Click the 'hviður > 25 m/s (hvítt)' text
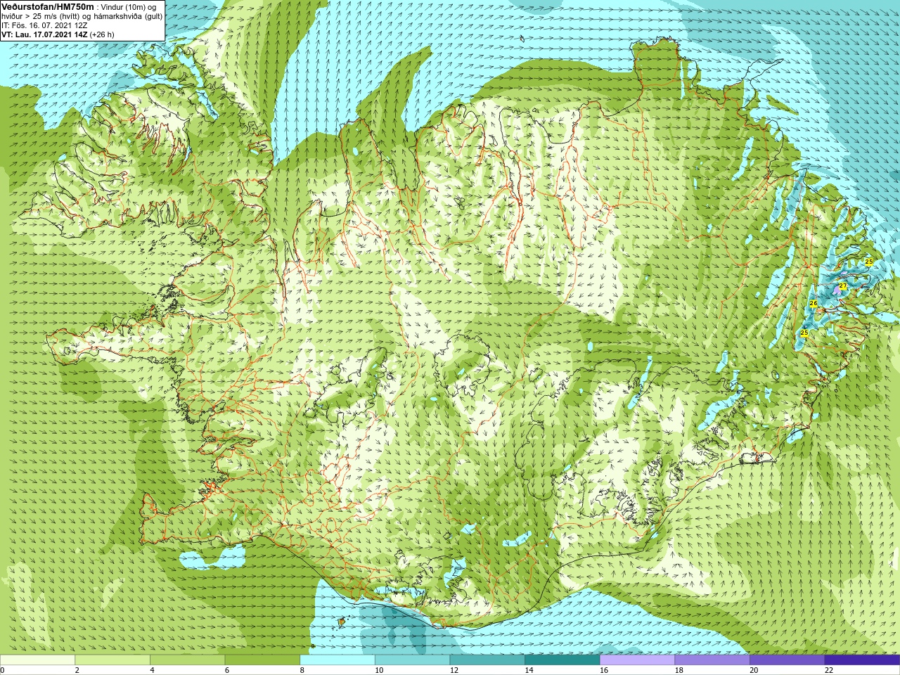The image size is (900, 675). point(42,16)
